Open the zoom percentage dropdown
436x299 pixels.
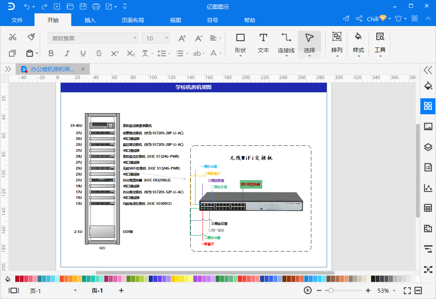[x=394, y=291]
